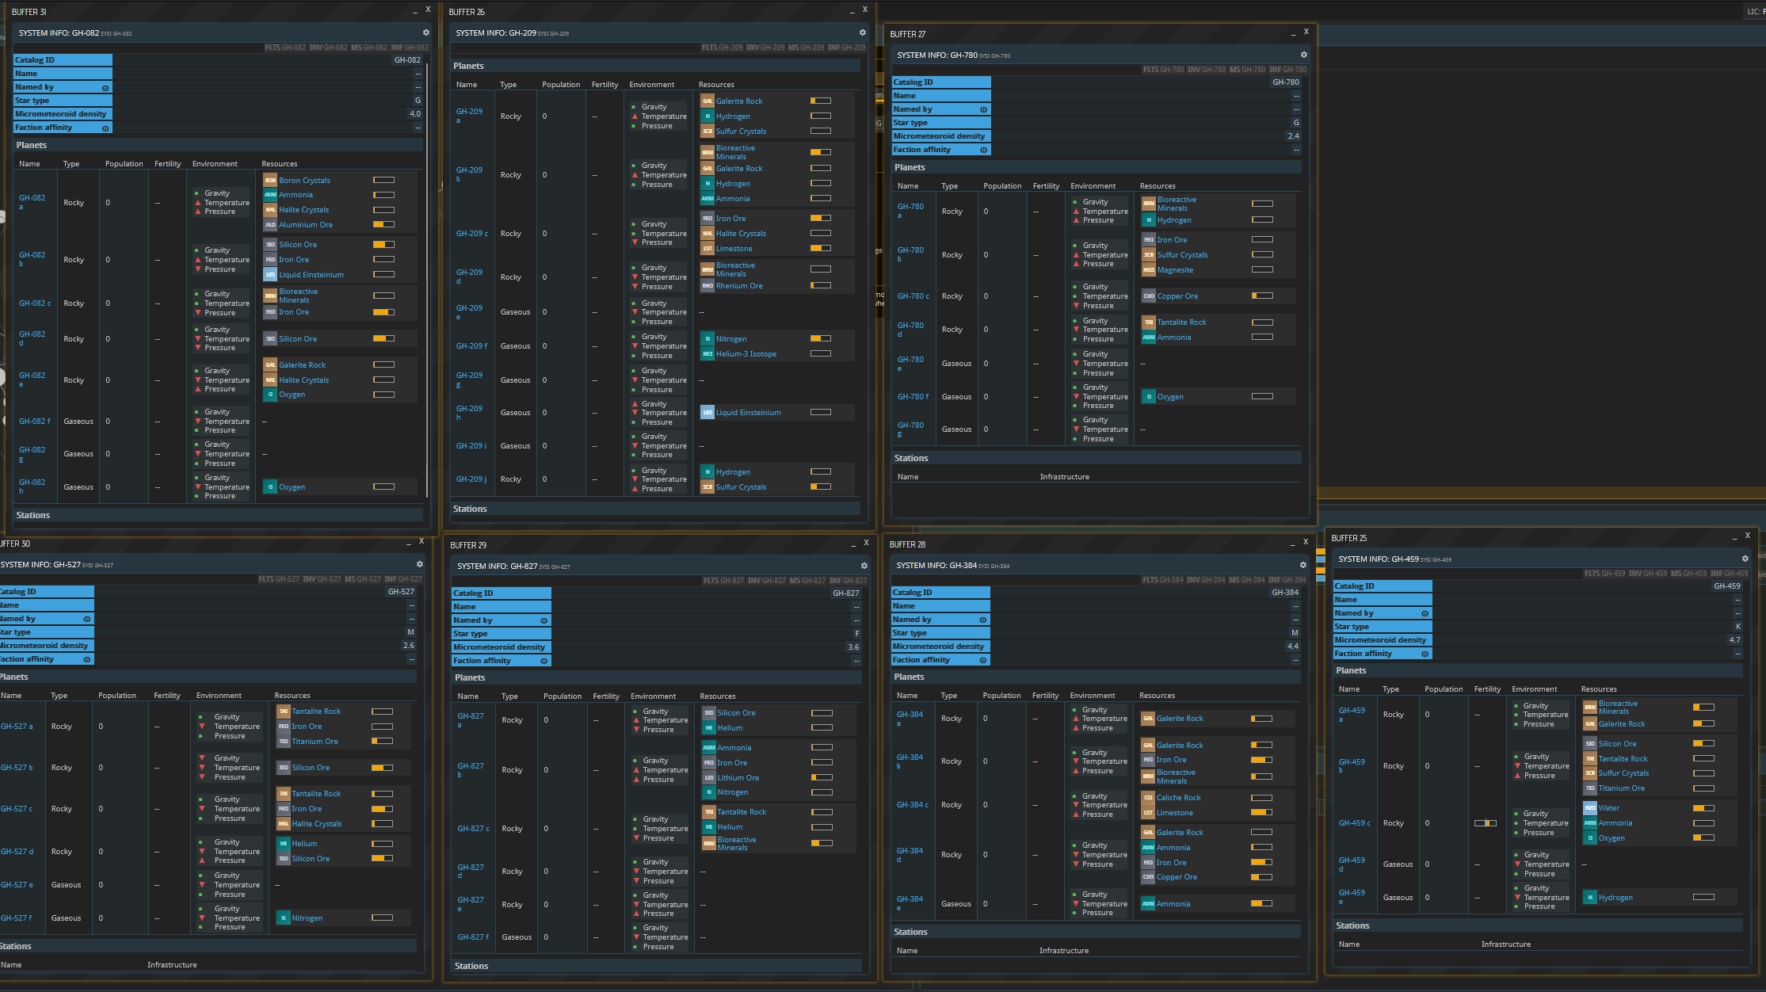Click Lithium Ore icon on GH-827 b

[708, 777]
